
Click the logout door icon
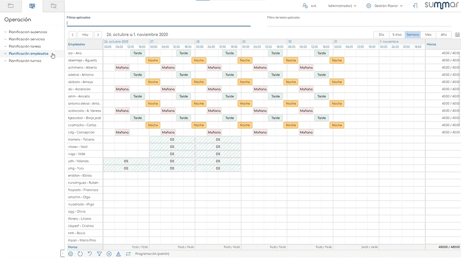coord(415,6)
